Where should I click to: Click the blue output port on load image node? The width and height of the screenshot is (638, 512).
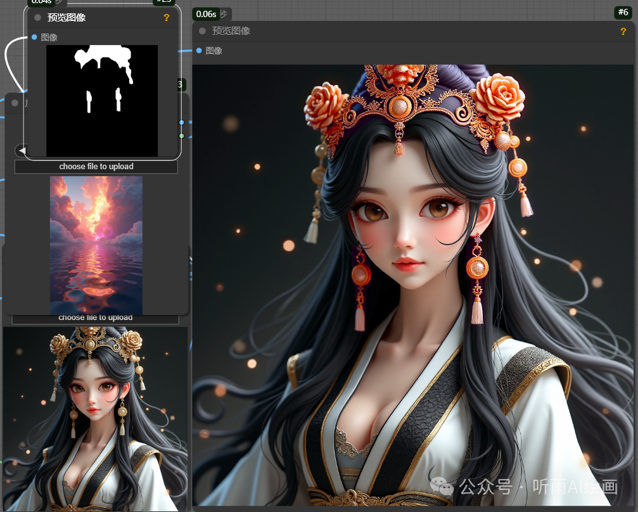tap(181, 122)
